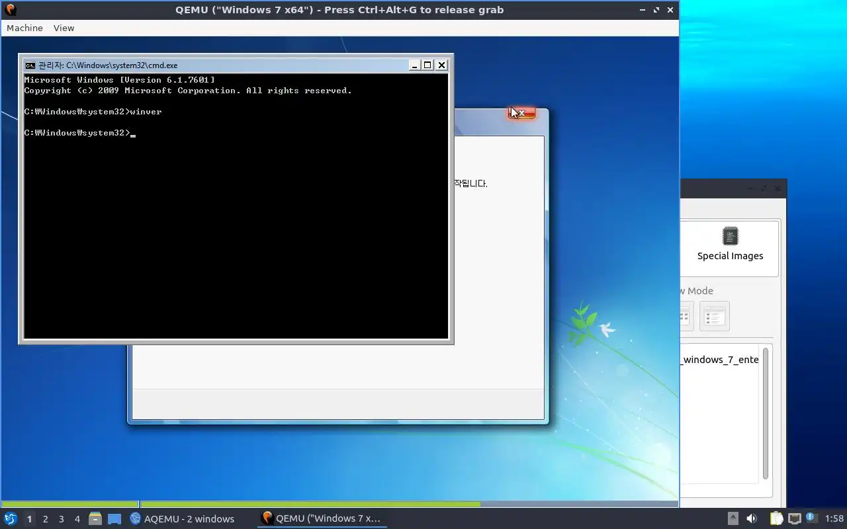Click the clipboard tray icon
The width and height of the screenshot is (847, 529).
pyautogui.click(x=776, y=518)
